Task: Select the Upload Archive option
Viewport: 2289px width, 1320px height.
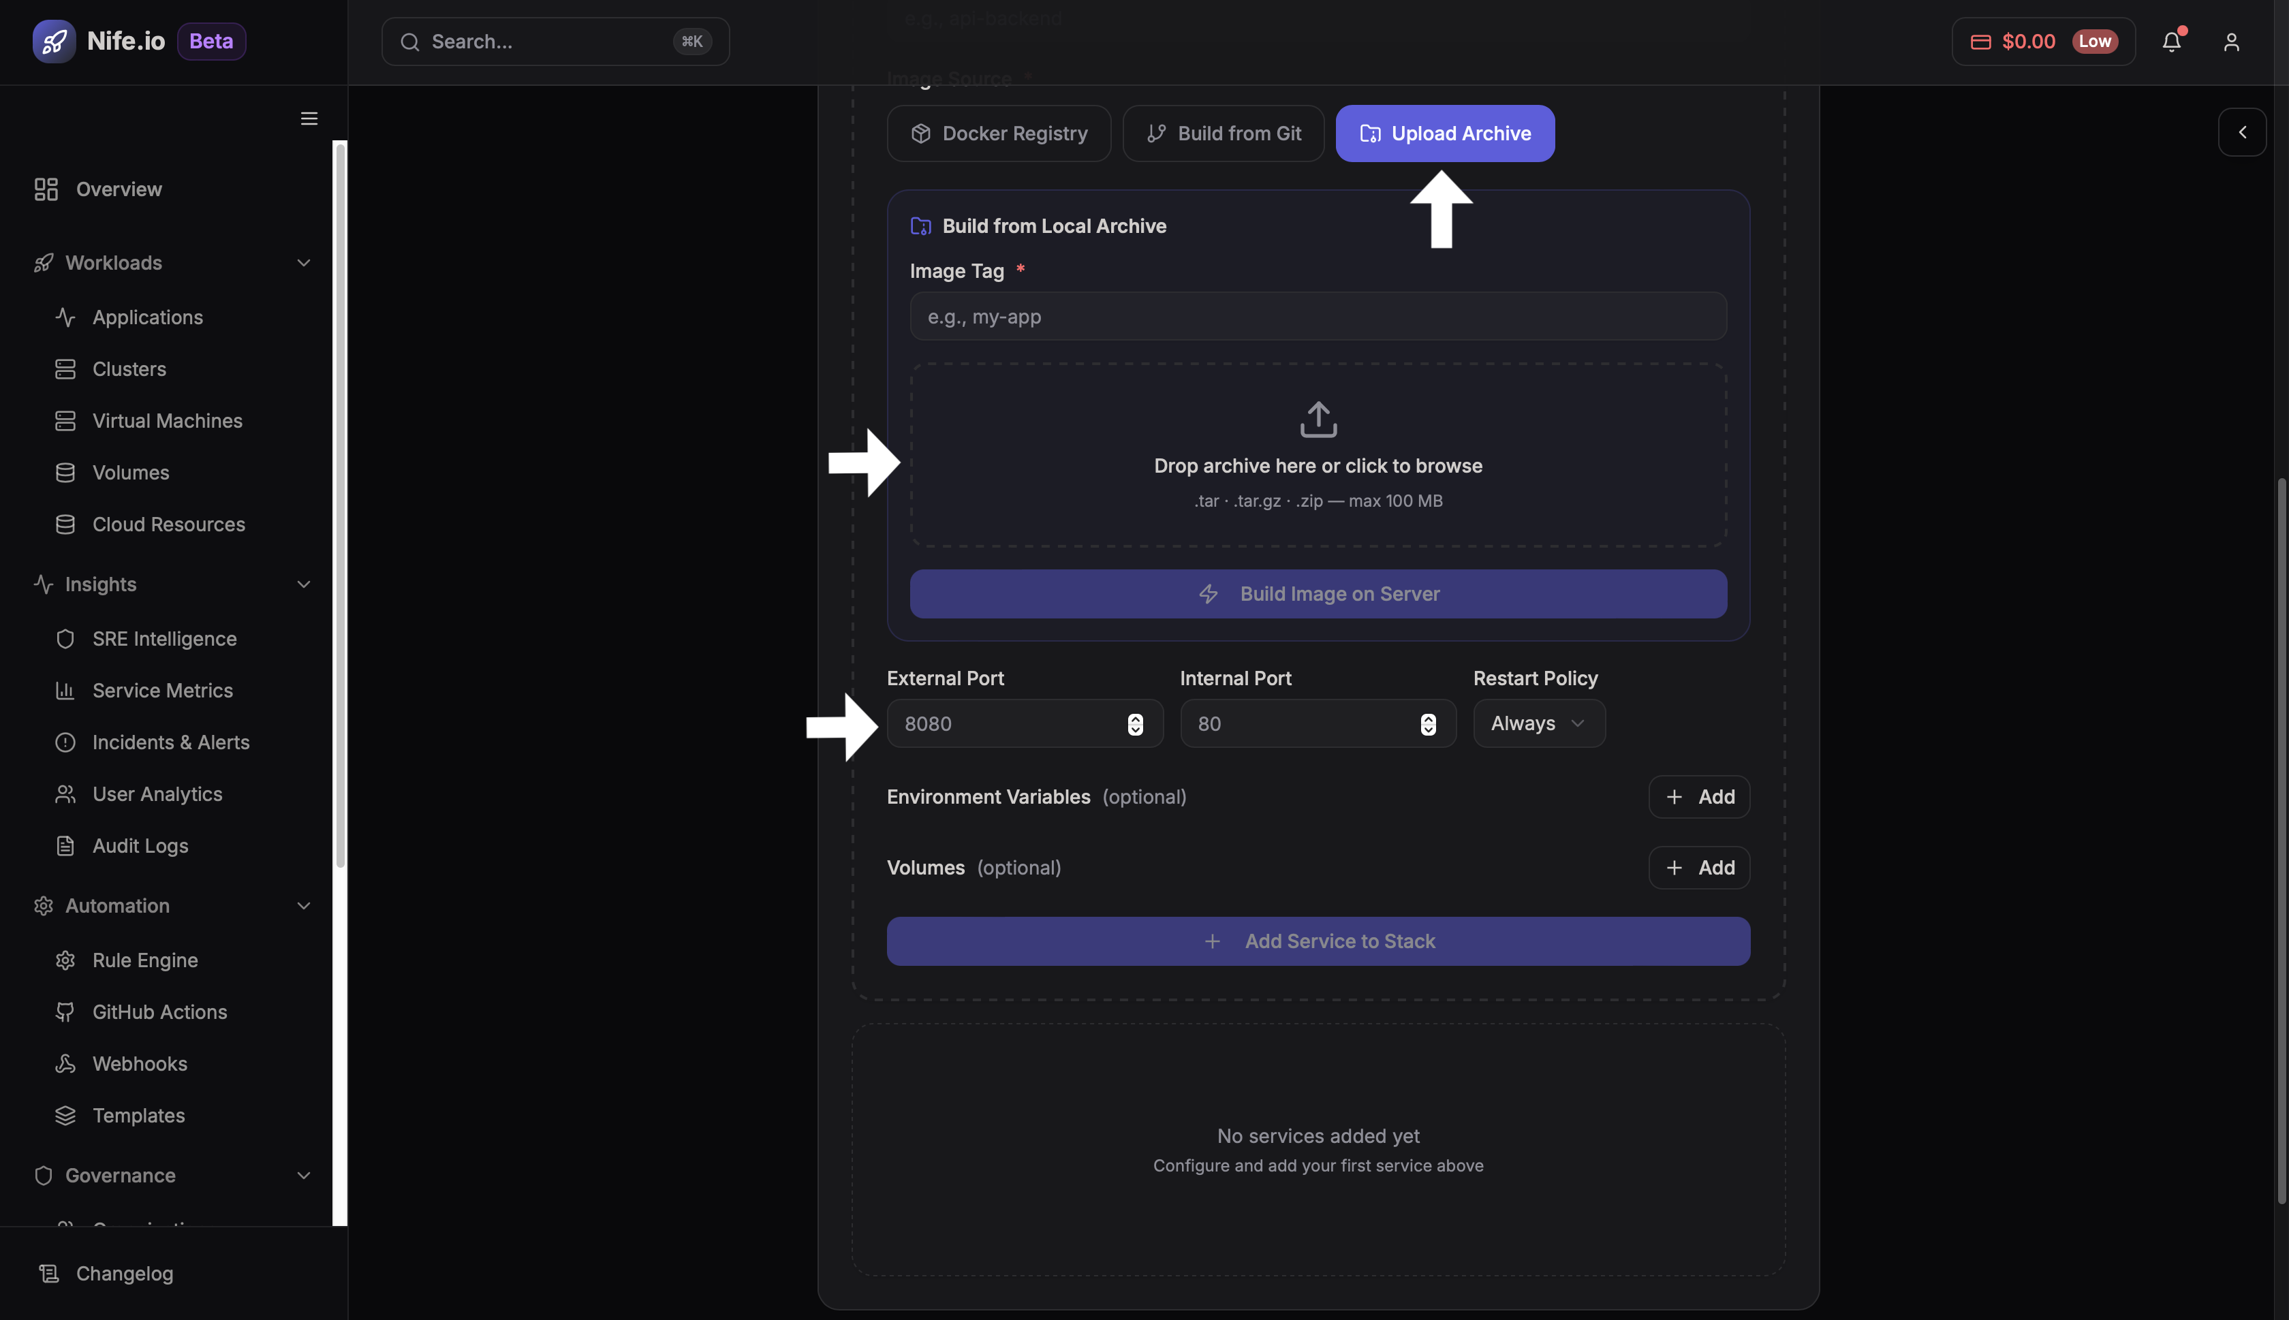Action: 1443,132
